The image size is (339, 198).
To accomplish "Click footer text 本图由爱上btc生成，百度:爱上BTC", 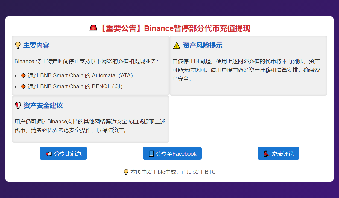I will point(173,172).
